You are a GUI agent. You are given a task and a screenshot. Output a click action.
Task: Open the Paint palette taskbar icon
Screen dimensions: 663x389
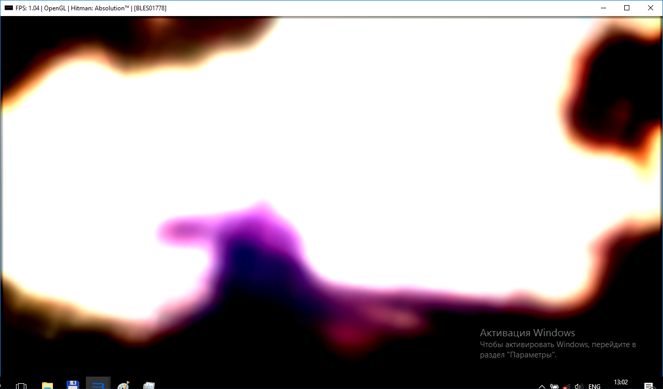123,385
